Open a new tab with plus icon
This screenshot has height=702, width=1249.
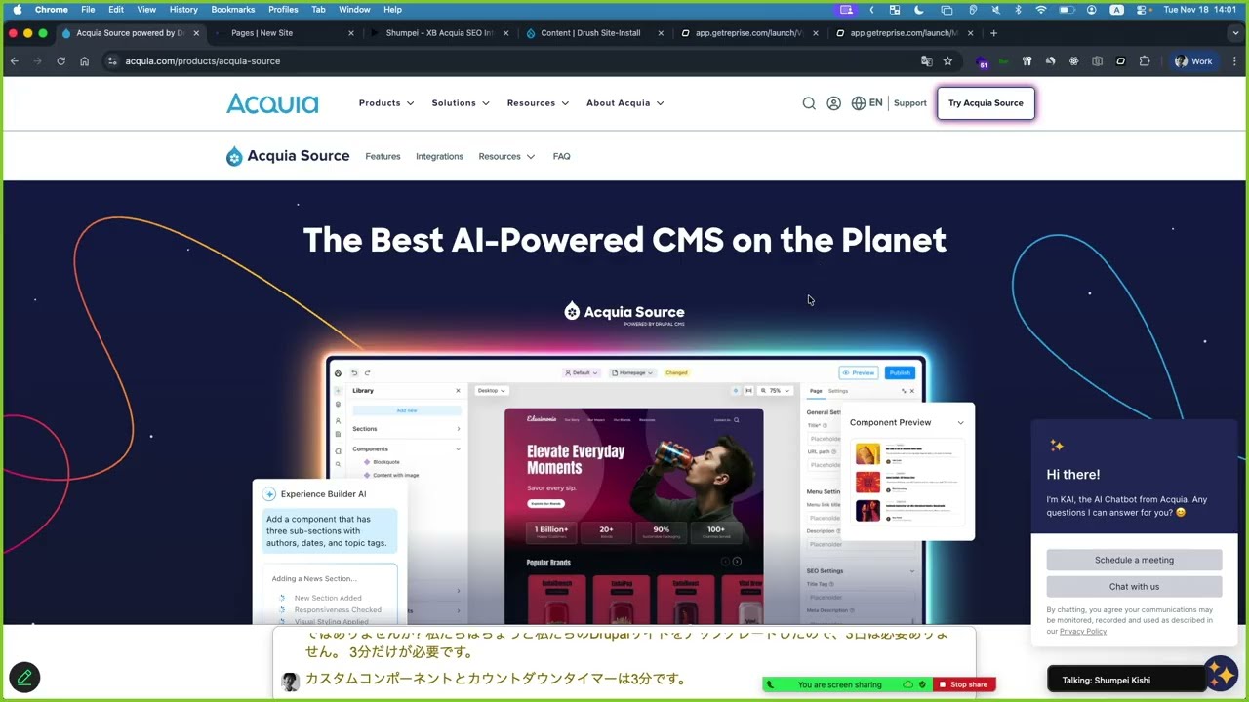tap(993, 32)
